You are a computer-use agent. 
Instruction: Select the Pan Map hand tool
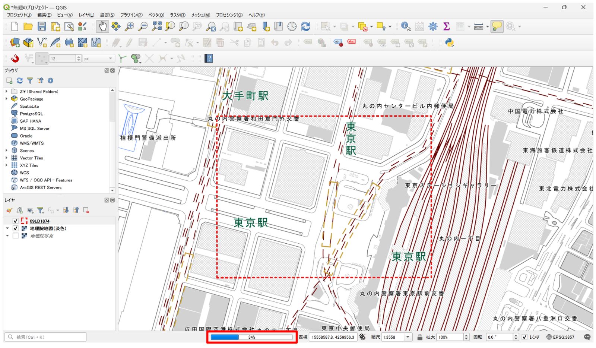[x=102, y=26]
